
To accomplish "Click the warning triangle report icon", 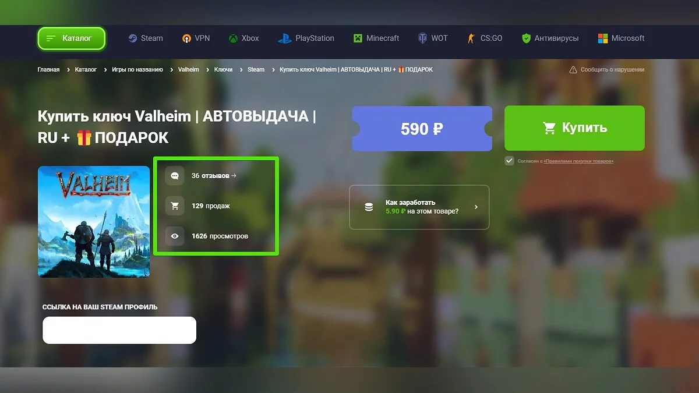I will (573, 70).
